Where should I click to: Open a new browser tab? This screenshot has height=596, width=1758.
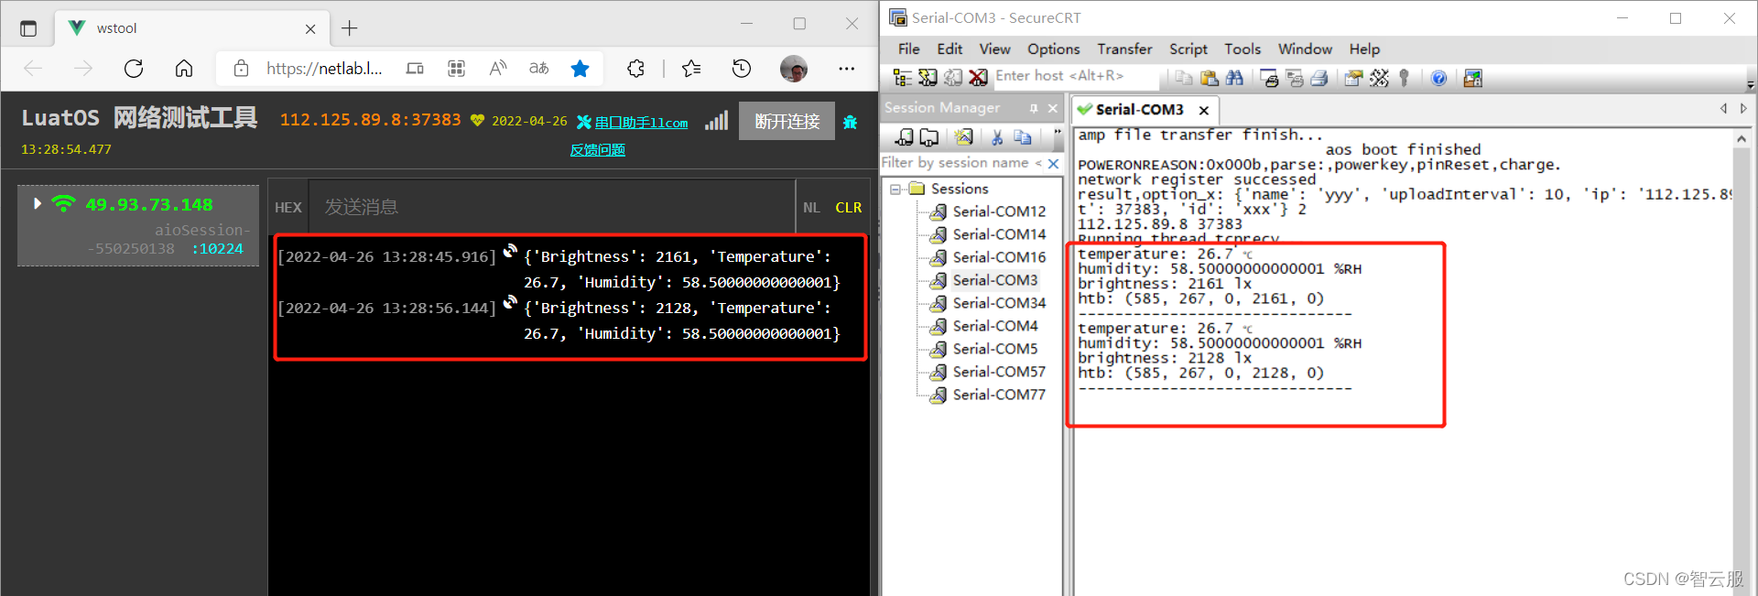tap(350, 28)
